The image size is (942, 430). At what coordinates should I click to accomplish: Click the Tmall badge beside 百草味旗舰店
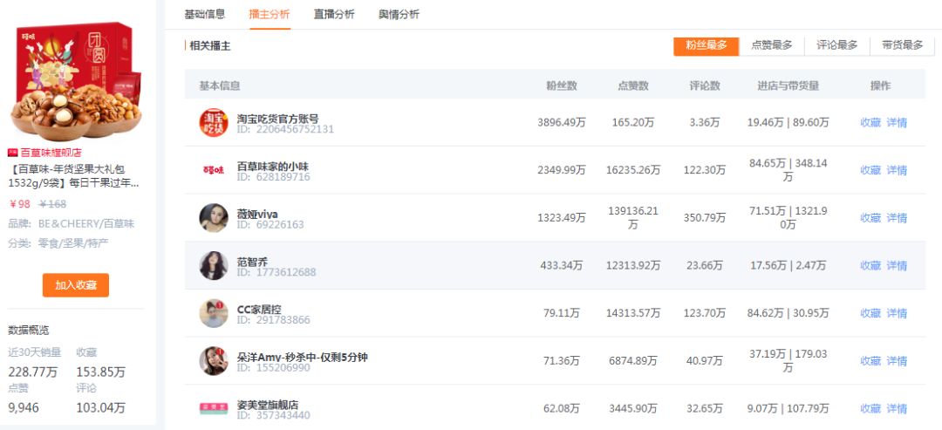[12, 154]
